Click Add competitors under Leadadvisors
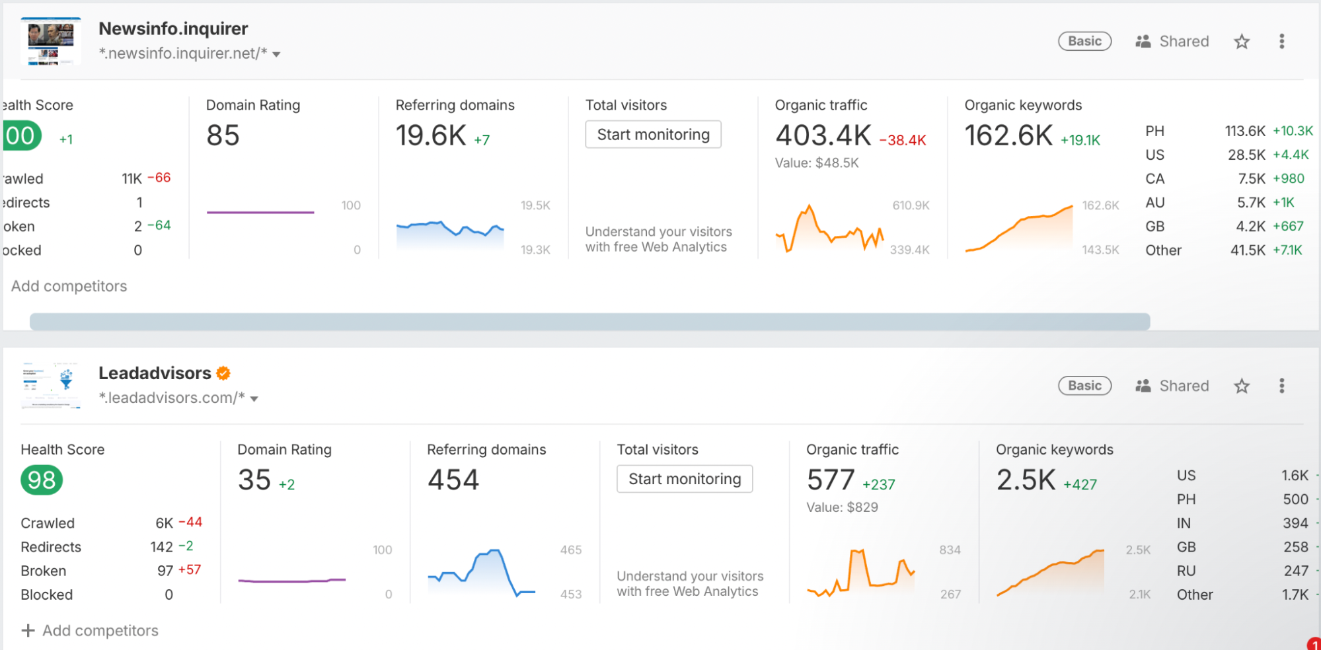The image size is (1321, 650). (100, 630)
